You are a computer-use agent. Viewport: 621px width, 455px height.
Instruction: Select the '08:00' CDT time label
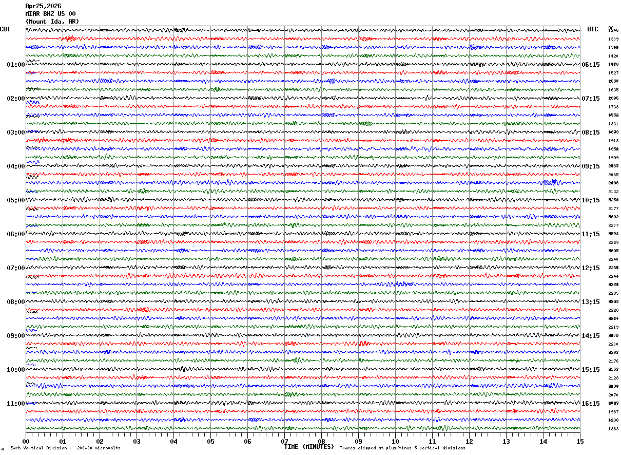click(x=15, y=302)
